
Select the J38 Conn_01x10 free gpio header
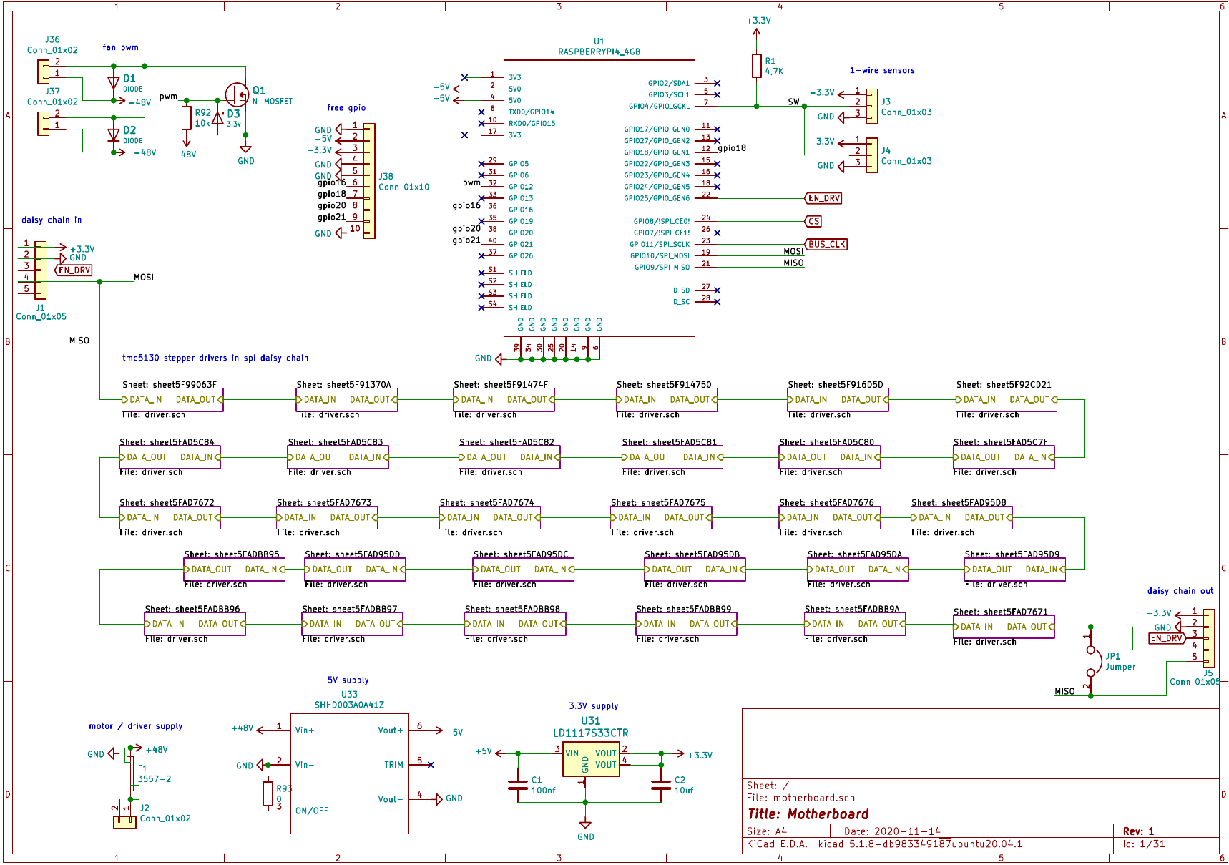[369, 181]
